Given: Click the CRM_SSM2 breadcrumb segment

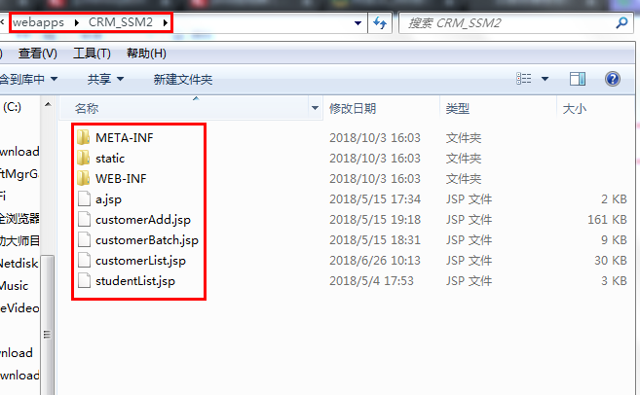Looking at the screenshot, I should click(x=121, y=22).
